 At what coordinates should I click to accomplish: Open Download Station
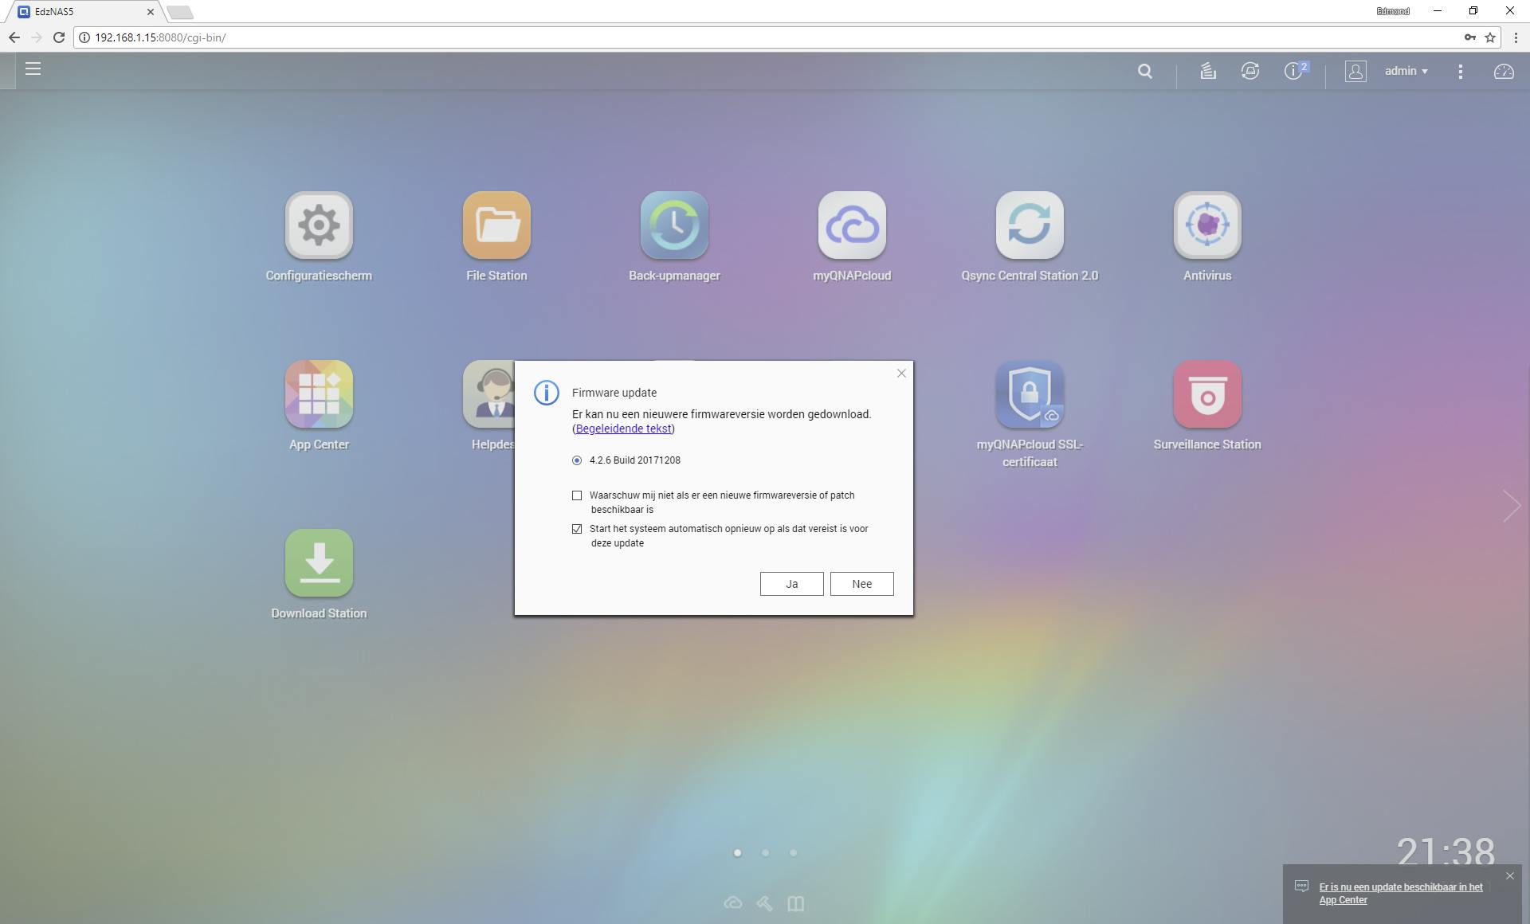tap(319, 562)
